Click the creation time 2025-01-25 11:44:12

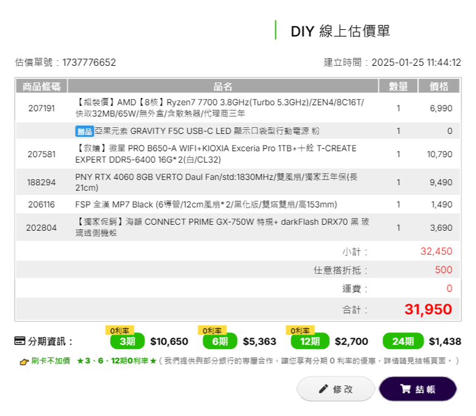click(416, 62)
